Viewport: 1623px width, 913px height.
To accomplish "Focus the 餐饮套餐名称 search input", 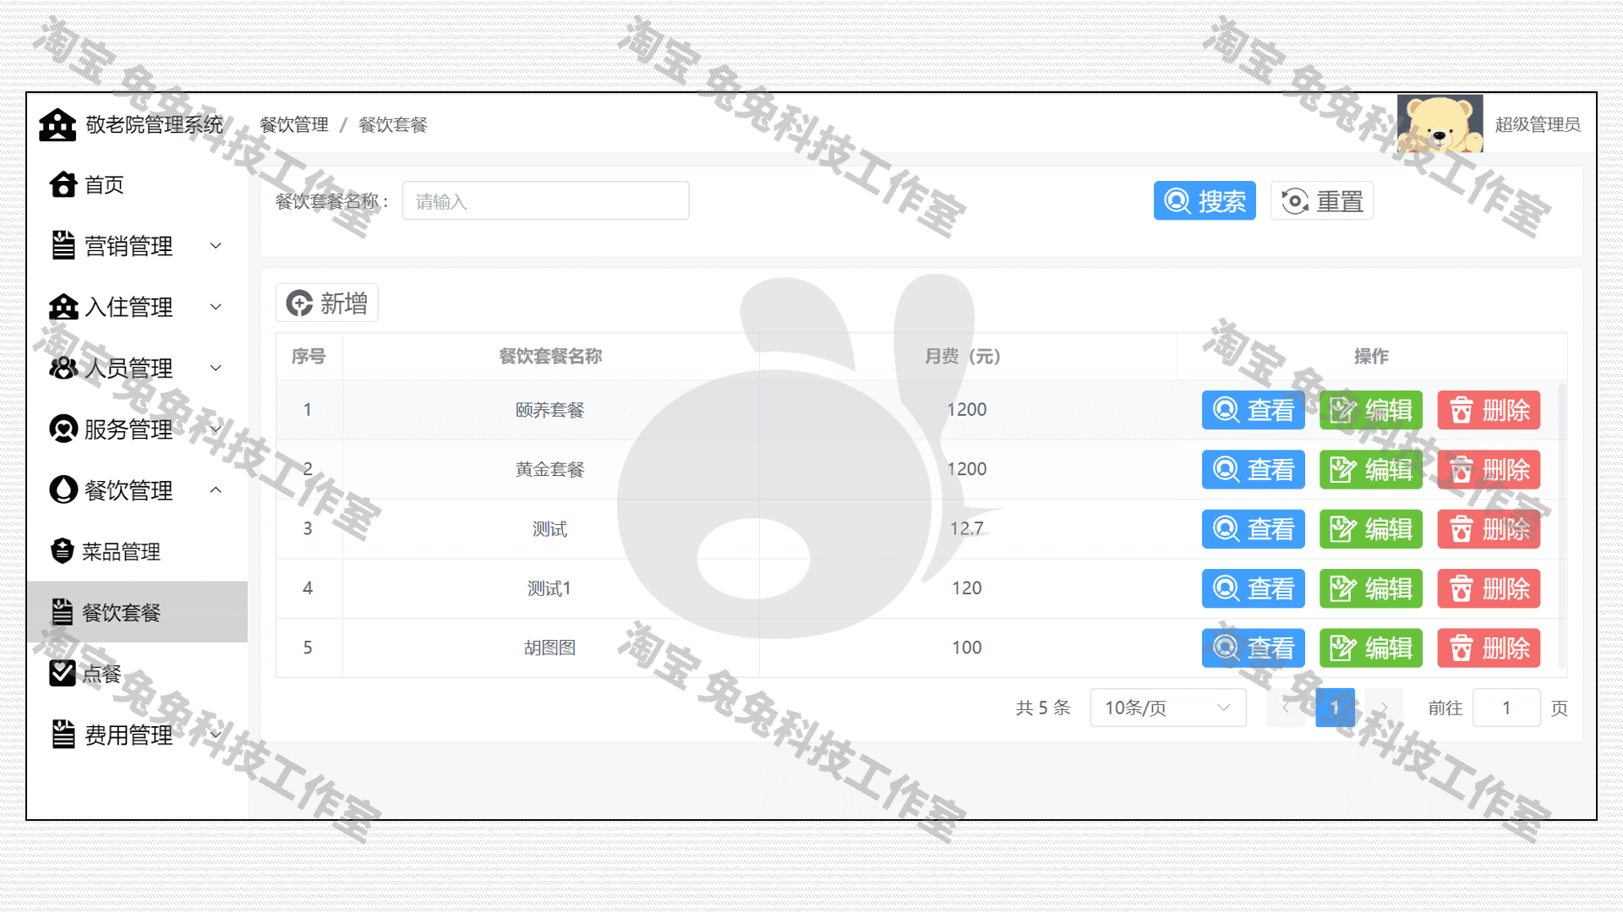I will click(545, 201).
